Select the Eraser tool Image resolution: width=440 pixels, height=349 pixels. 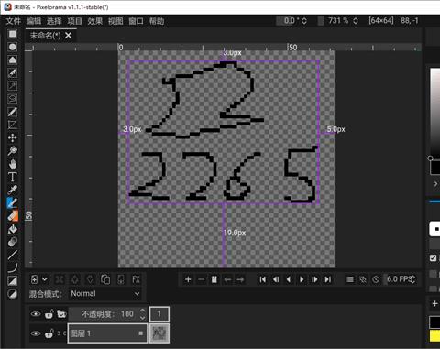[13, 216]
